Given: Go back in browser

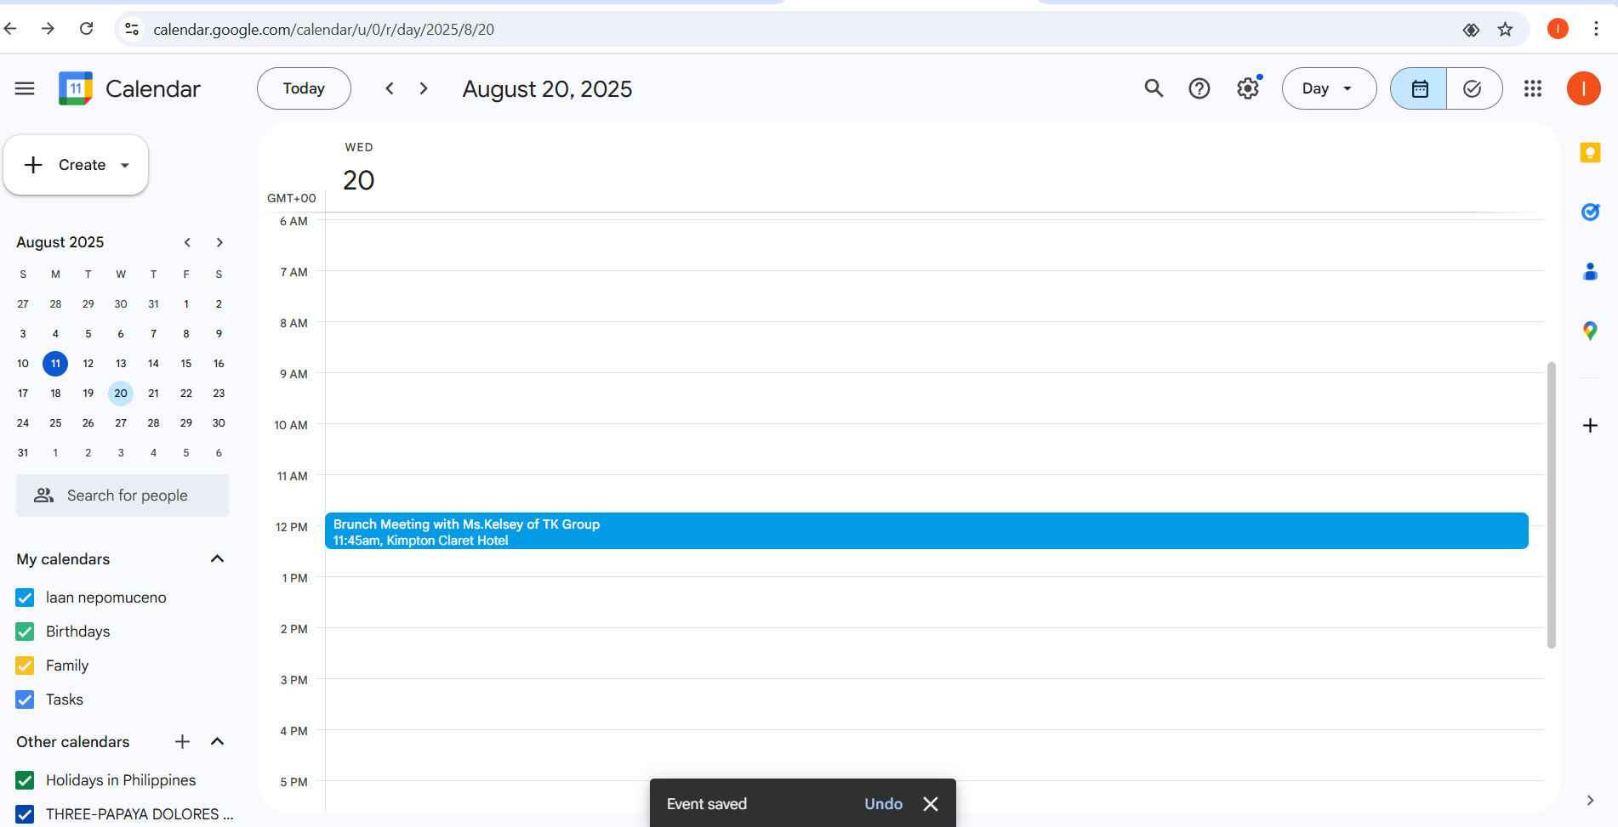Looking at the screenshot, I should 11,29.
